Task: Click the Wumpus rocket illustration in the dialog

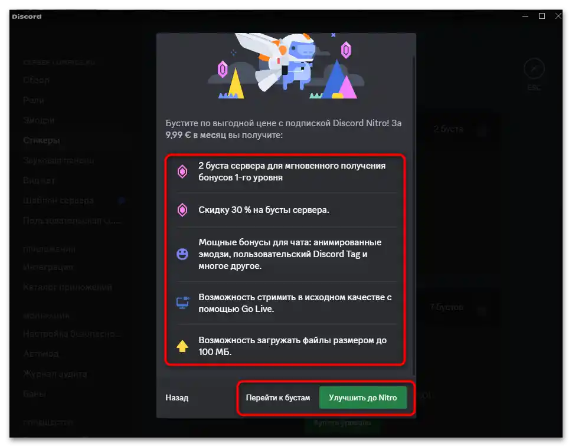Action: [x=286, y=65]
